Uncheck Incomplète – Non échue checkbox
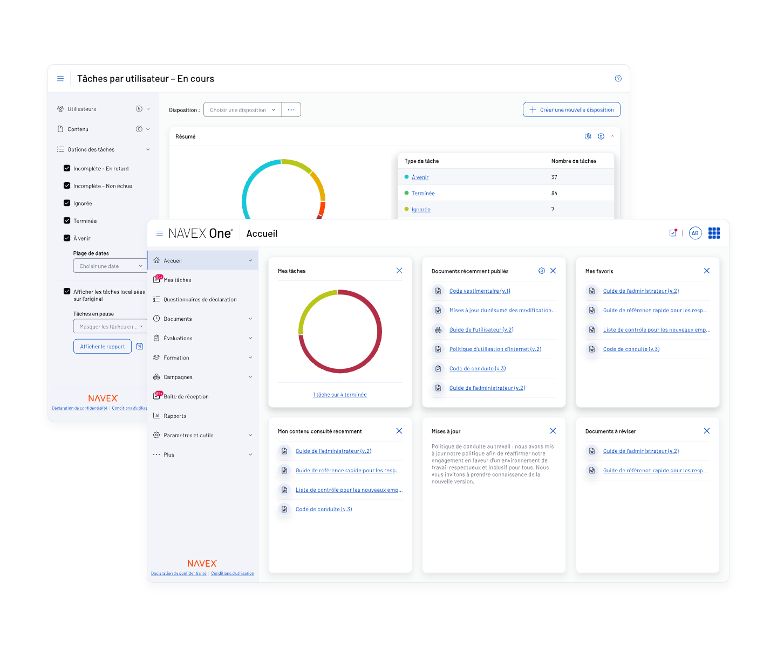This screenshot has height=647, width=777. point(67,185)
